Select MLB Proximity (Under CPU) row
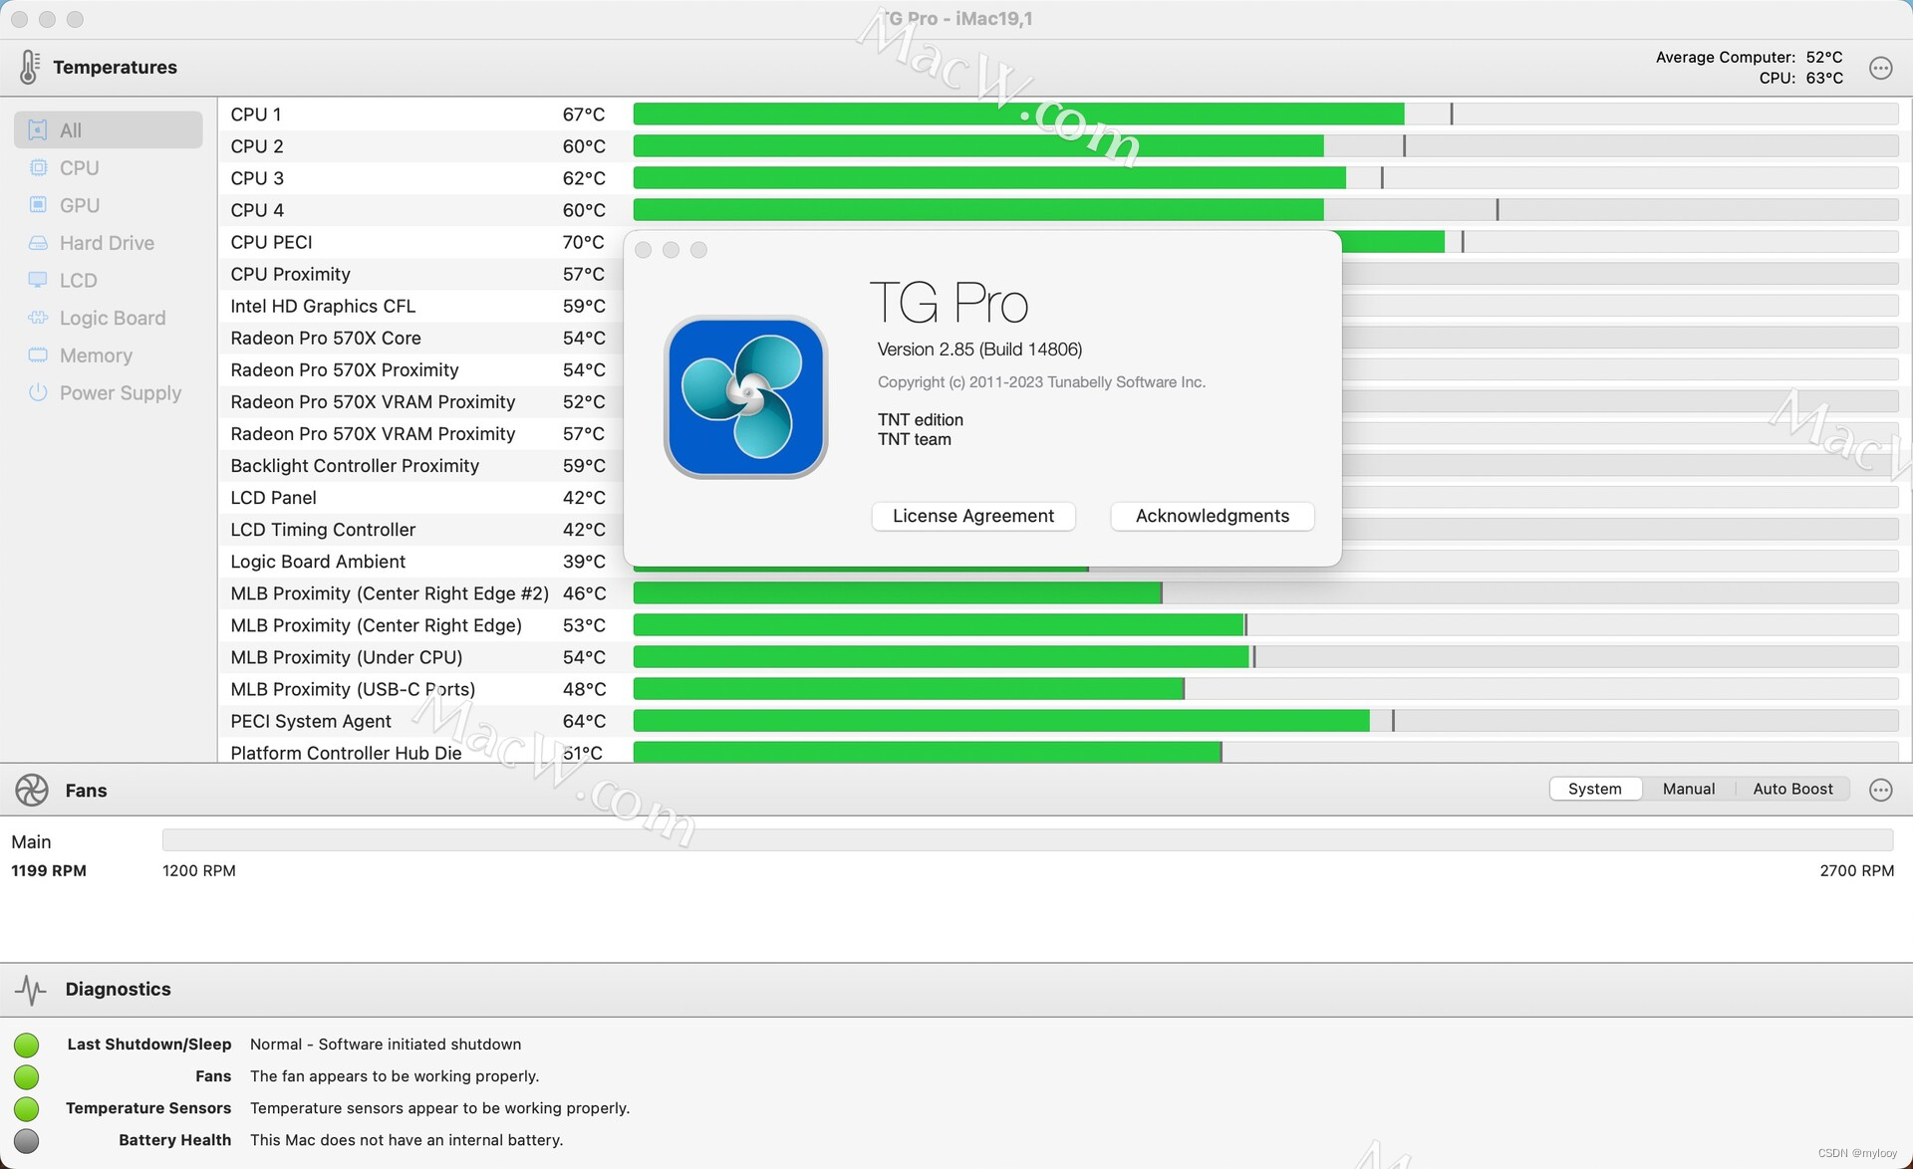 point(1064,657)
